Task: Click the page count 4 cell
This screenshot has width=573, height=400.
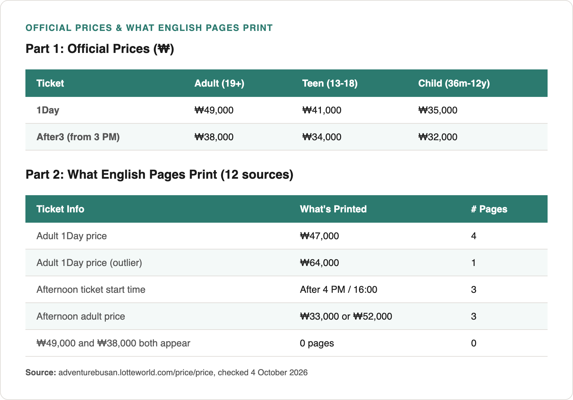Action: pos(474,236)
